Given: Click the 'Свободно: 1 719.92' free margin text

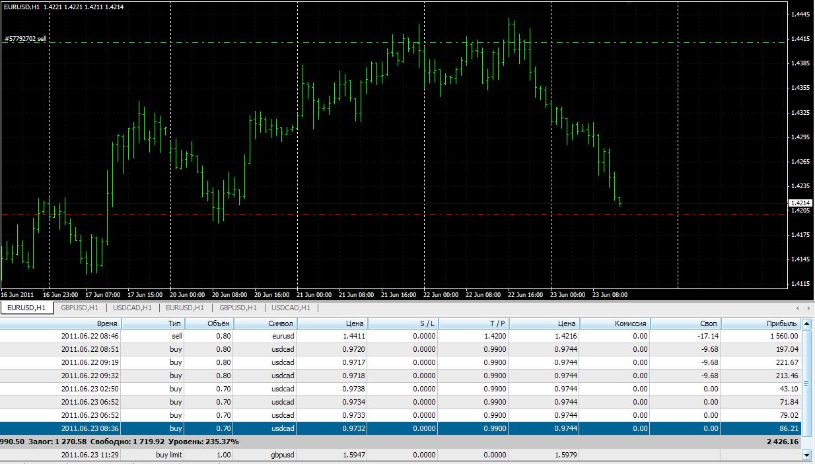Looking at the screenshot, I should pos(127,442).
